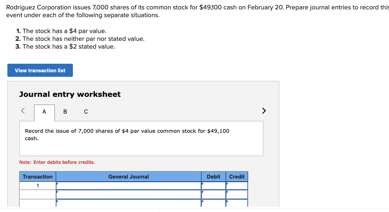The width and height of the screenshot is (389, 212).
Task: Select the second row Credit cell
Action: (x=237, y=194)
